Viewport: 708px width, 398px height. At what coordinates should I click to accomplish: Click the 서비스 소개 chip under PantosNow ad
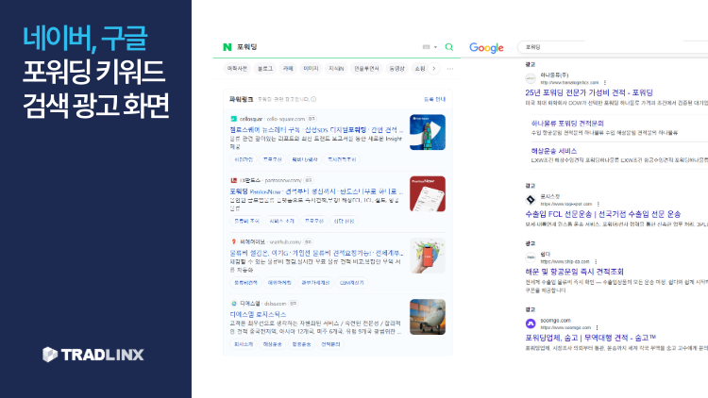[x=281, y=221]
